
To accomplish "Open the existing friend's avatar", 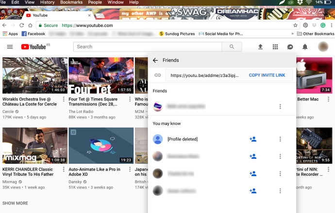I will [158, 106].
